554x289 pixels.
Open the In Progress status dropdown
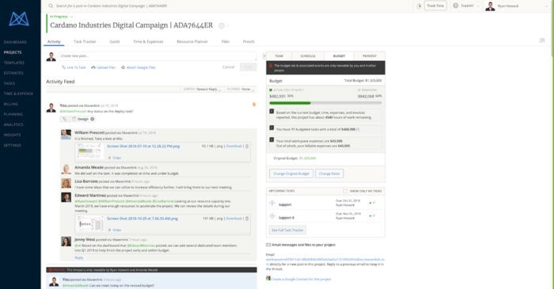(x=62, y=17)
